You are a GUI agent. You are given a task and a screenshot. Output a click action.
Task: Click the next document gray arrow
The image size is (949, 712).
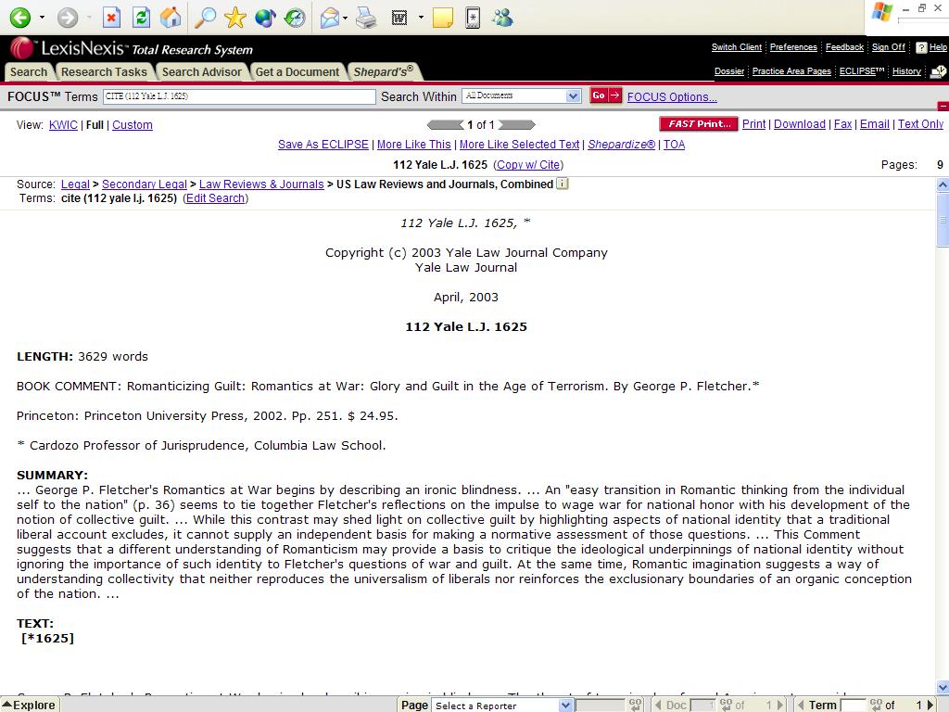coord(517,125)
